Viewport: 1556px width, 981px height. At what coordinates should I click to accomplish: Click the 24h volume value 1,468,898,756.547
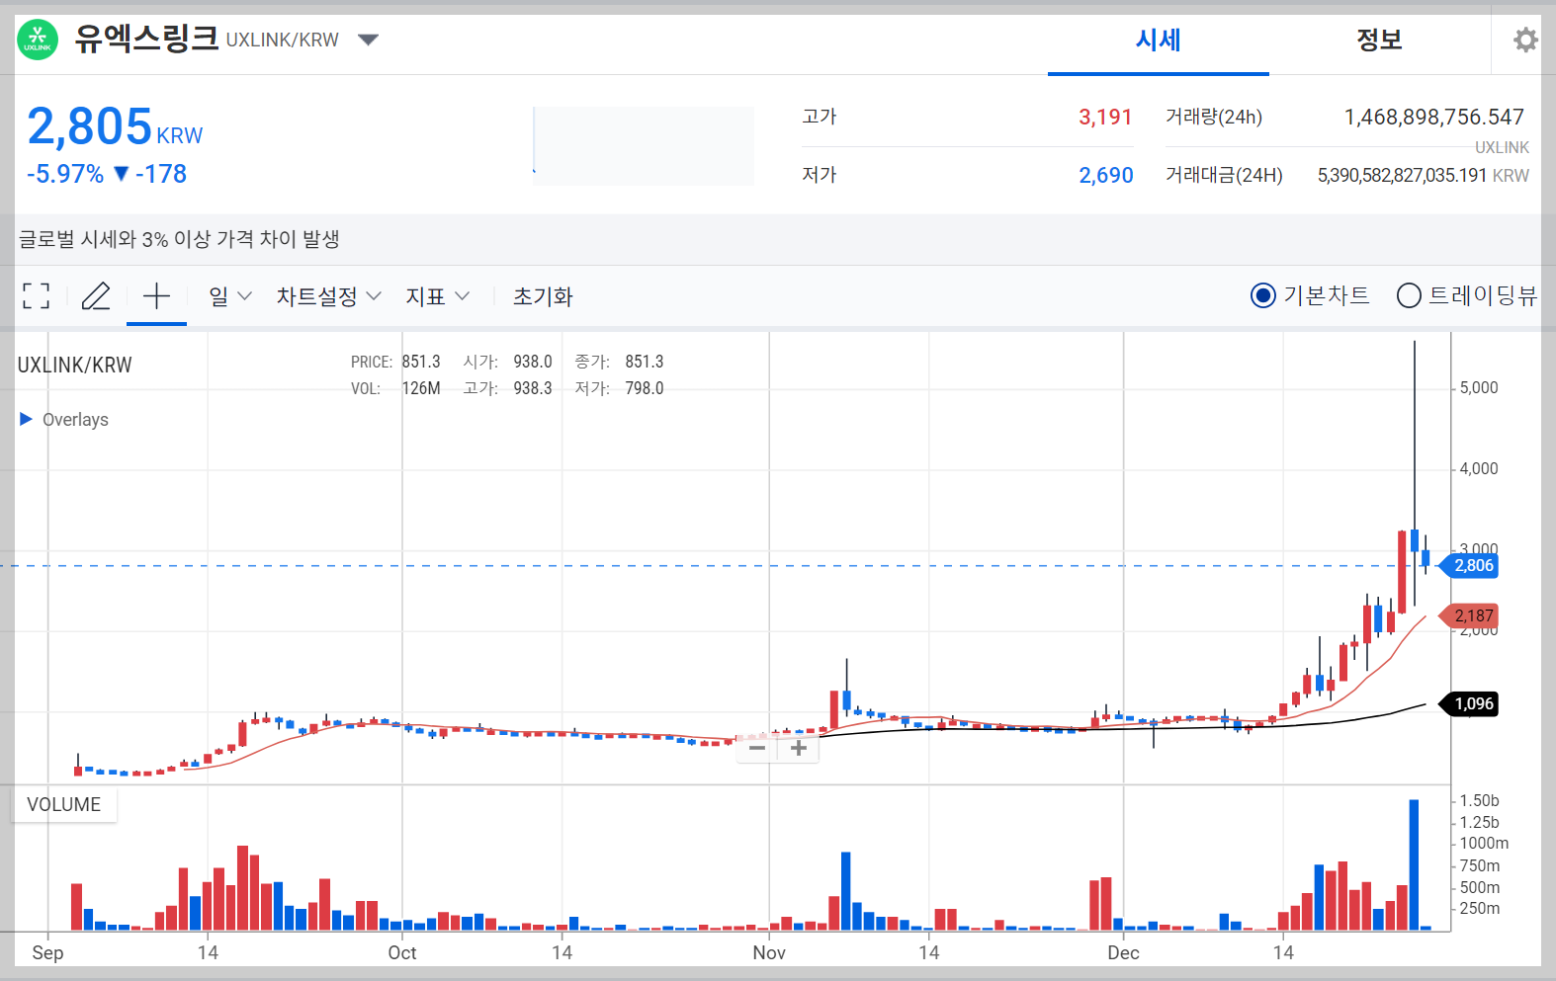click(x=1433, y=117)
